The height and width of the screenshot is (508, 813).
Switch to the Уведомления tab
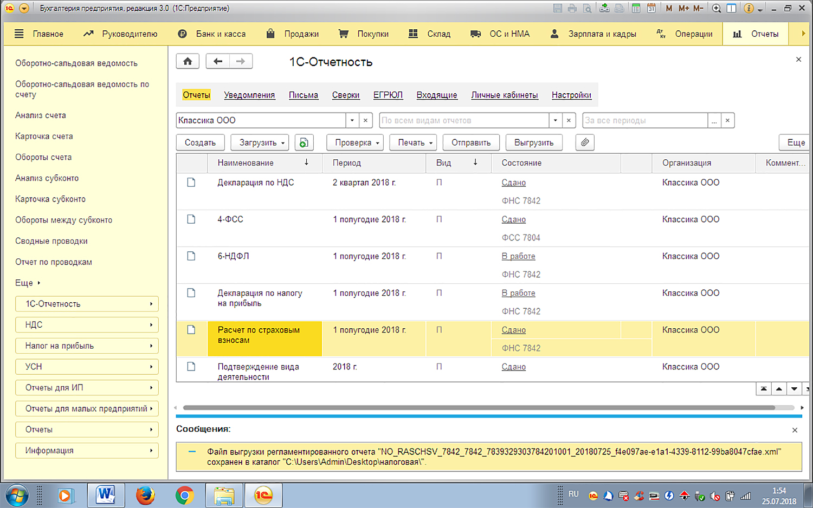(x=249, y=95)
